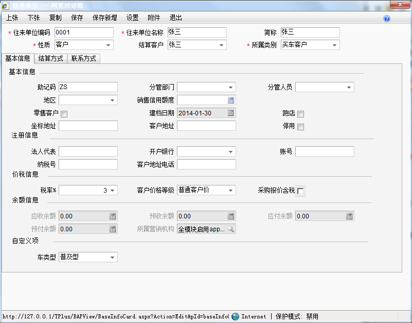Open calendar picker for 建档日期
This screenshot has height=323, width=412.
[230, 113]
